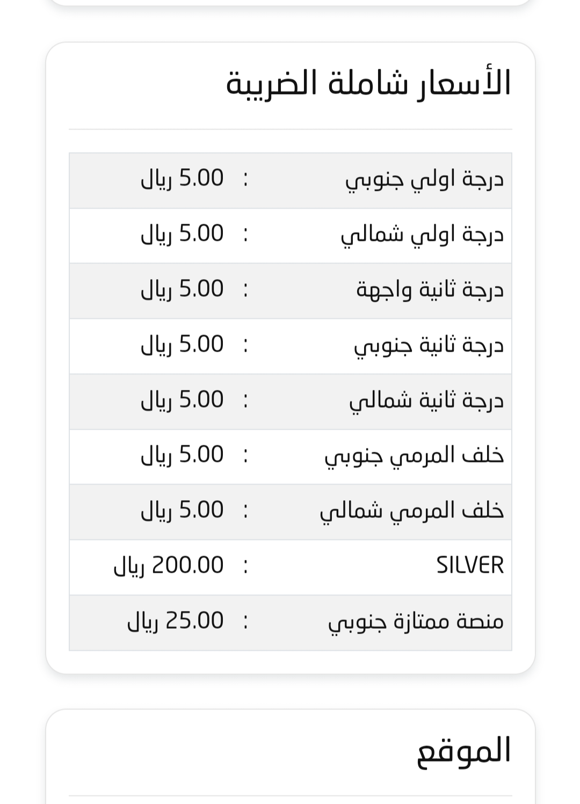
Task: Choose the درجة ثانية واجهة row
Action: tap(290, 291)
